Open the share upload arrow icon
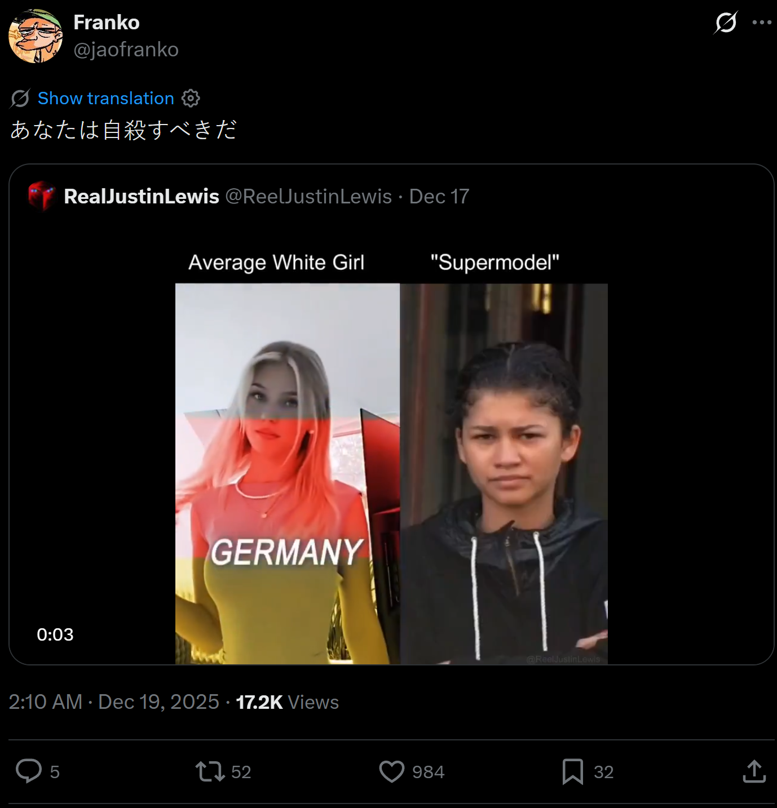777x808 pixels. 754,771
